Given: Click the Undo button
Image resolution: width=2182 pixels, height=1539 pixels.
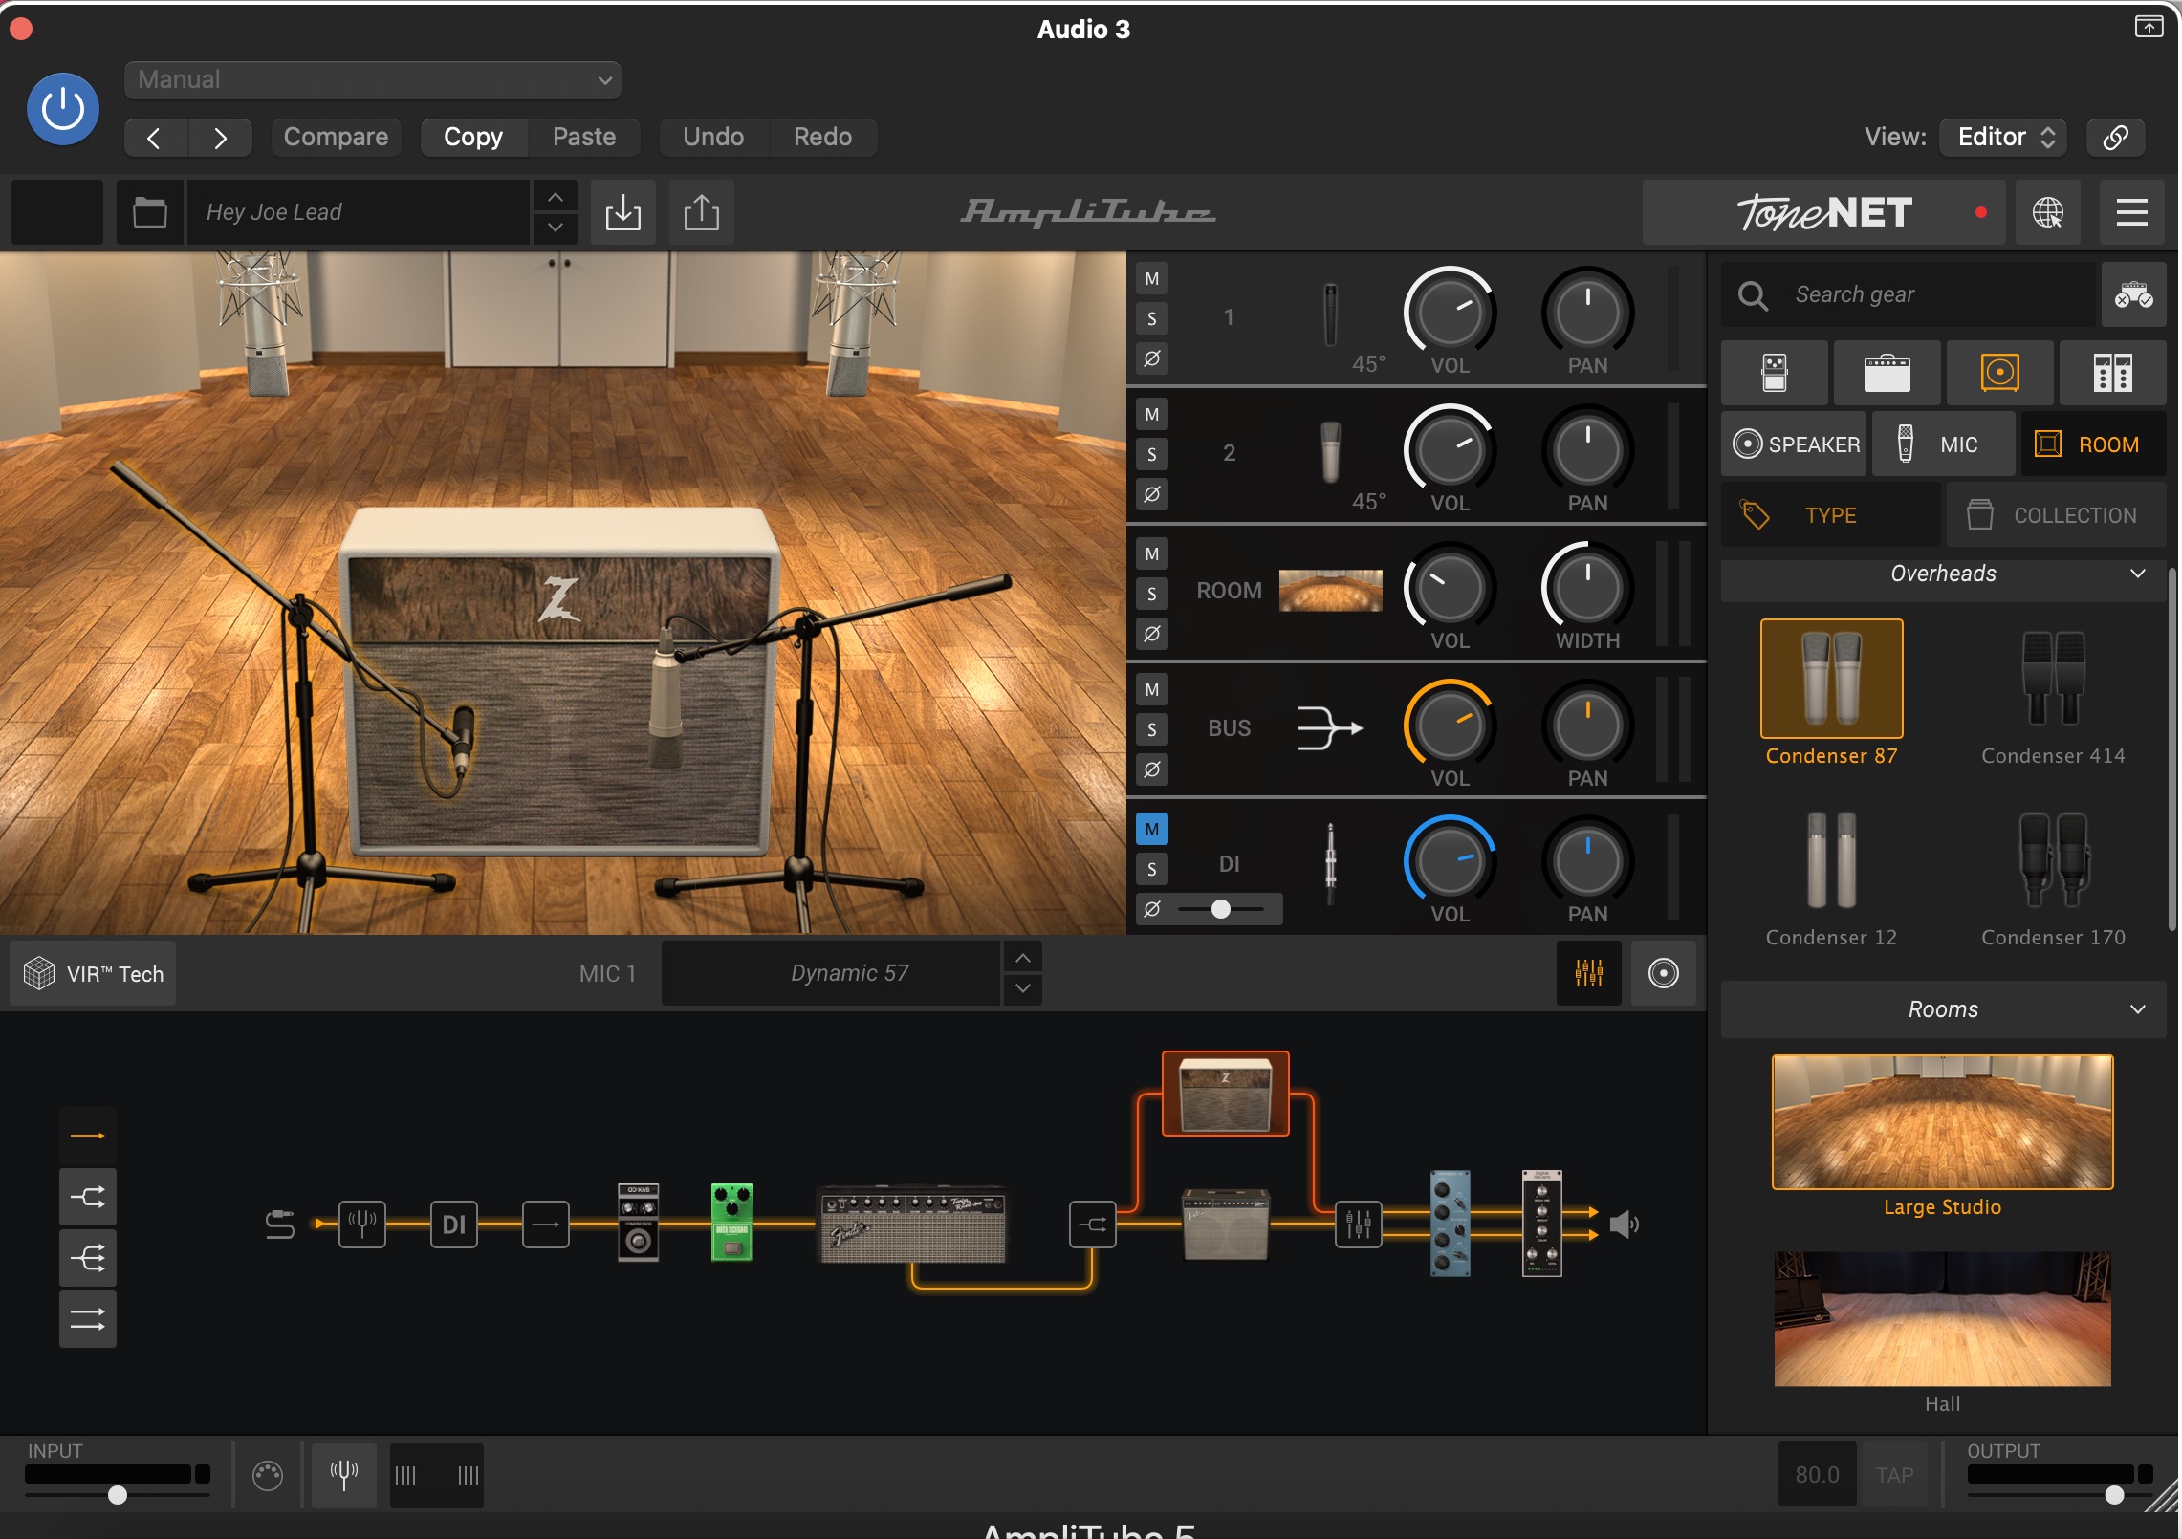Looking at the screenshot, I should [713, 138].
